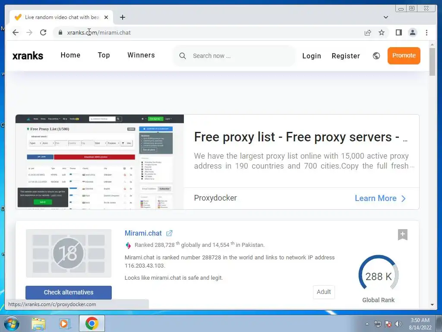The image size is (442, 332).
Task: Open a new tab with plus button
Action: pyautogui.click(x=122, y=17)
